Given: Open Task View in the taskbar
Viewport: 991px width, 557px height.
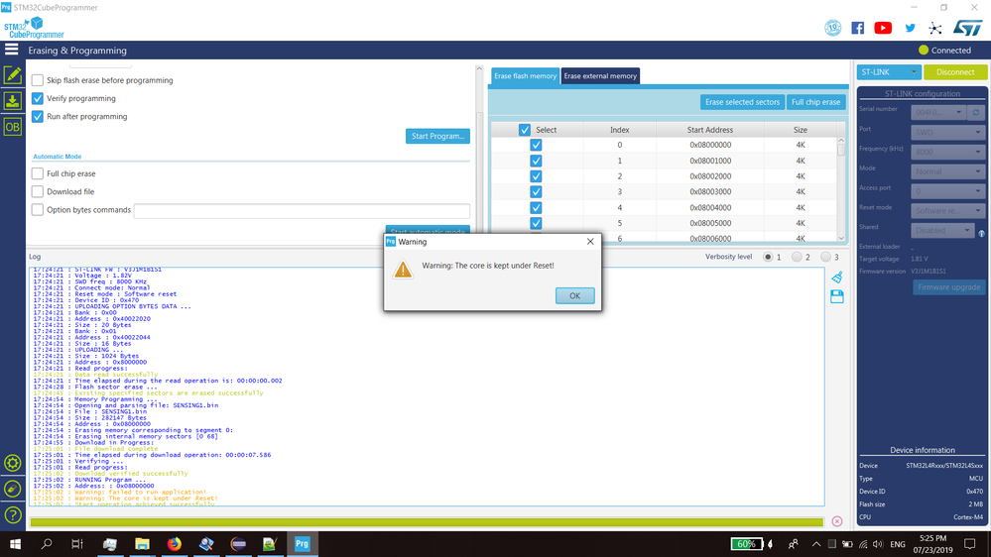Looking at the screenshot, I should coord(77,544).
